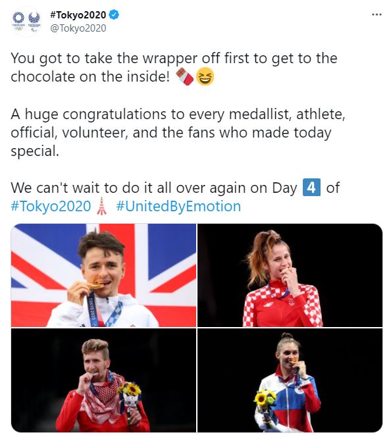Click the laughing face emoji
This screenshot has width=391, height=435.
(x=205, y=76)
